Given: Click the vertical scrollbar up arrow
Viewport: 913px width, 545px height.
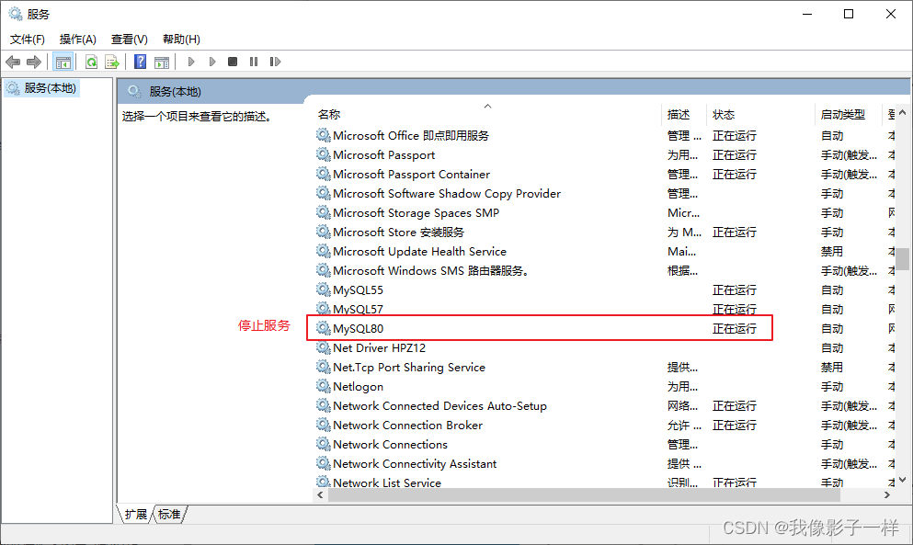Looking at the screenshot, I should coord(902,112).
